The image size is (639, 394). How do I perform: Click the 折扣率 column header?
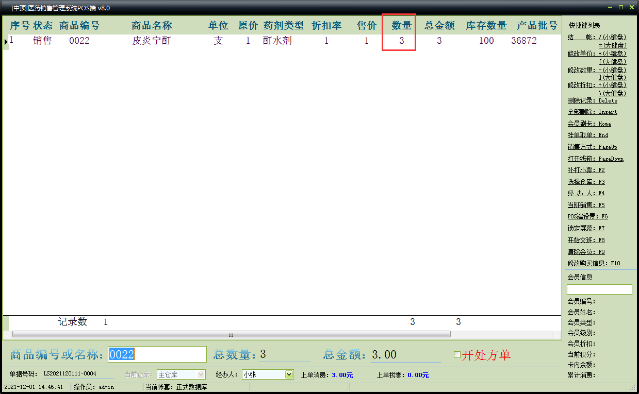pos(326,26)
